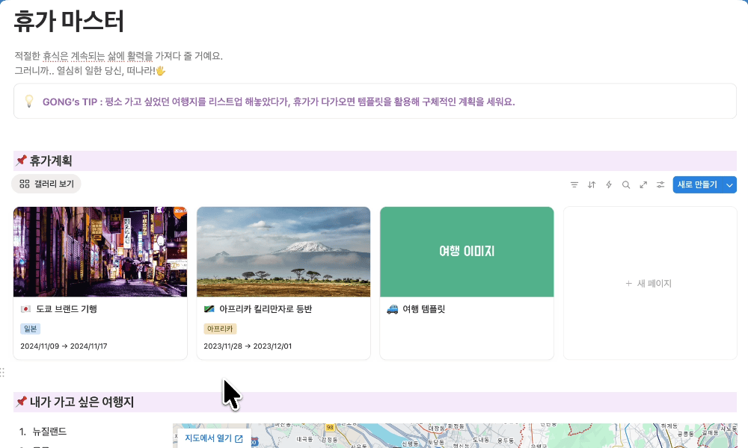Open the Tokyo night street cover image
The image size is (748, 448).
[x=100, y=252]
